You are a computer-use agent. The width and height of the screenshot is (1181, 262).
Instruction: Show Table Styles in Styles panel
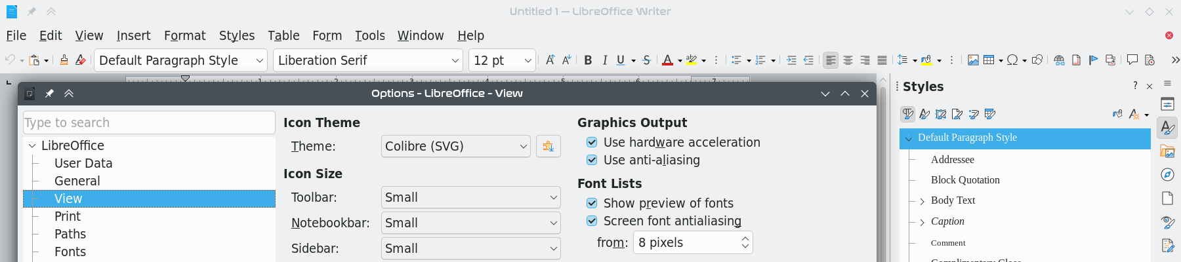(990, 114)
